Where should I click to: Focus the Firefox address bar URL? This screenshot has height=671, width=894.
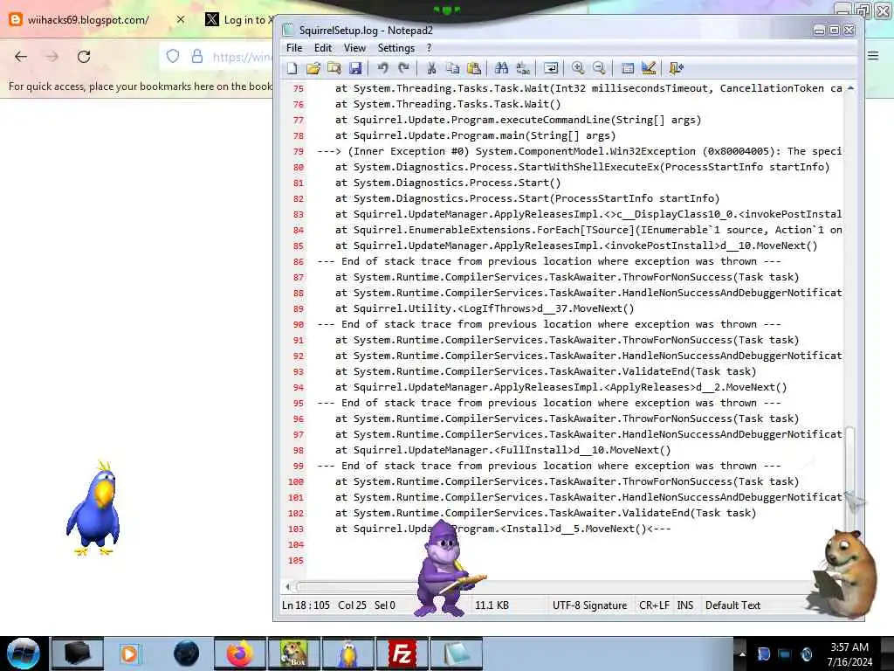242,57
